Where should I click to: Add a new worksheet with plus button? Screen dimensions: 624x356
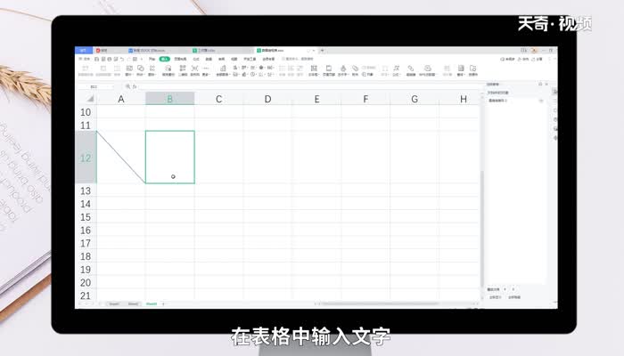pos(163,304)
